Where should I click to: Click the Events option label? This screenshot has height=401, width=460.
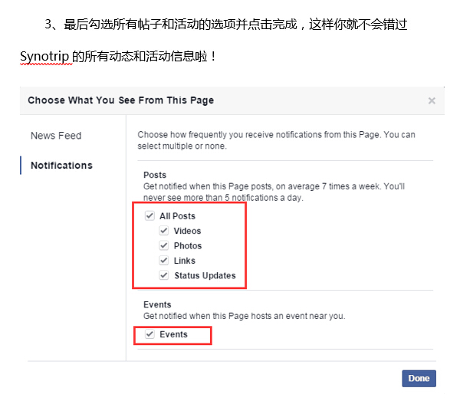point(173,334)
